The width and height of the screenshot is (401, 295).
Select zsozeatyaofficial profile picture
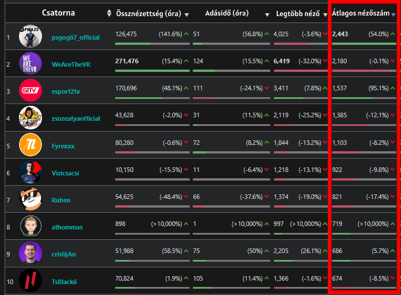(30, 118)
